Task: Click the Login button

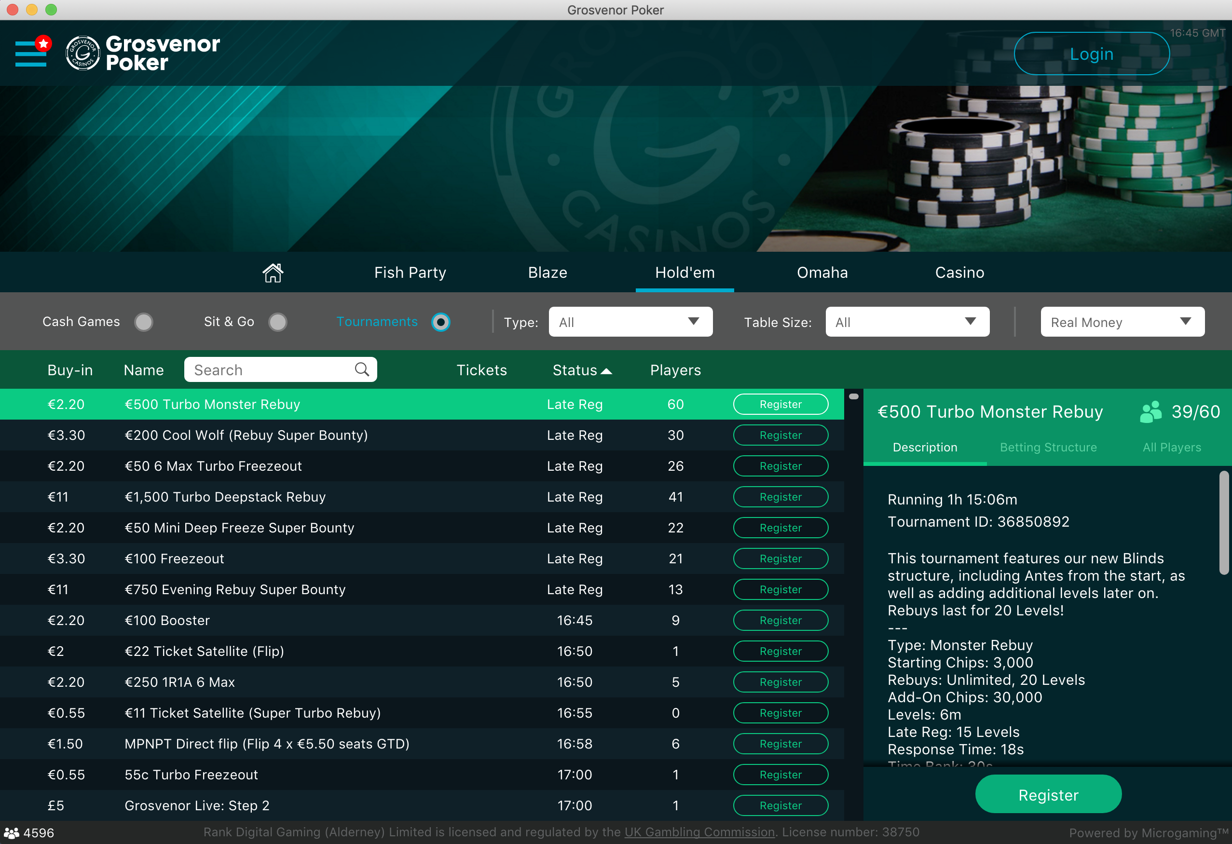Action: 1092,54
